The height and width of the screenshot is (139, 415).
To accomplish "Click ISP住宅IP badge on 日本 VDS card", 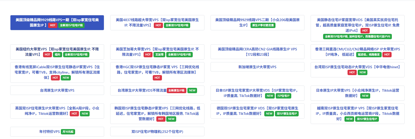I will tap(283, 96).
